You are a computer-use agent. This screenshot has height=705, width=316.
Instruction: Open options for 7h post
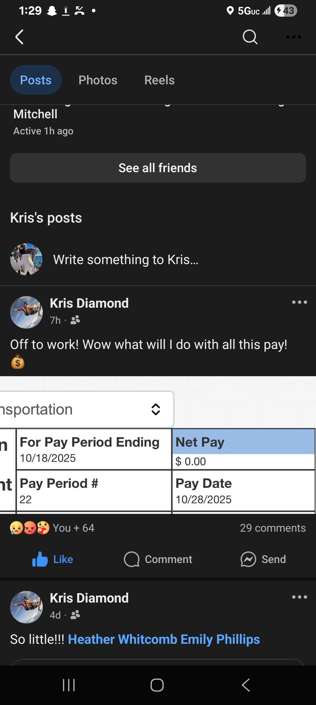pyautogui.click(x=299, y=302)
